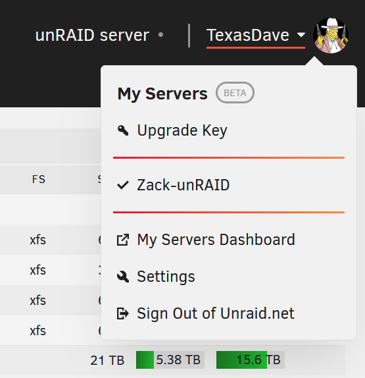Screen dimensions: 365x378
Task: Click the unRAID server description text
Action: [x=92, y=36]
